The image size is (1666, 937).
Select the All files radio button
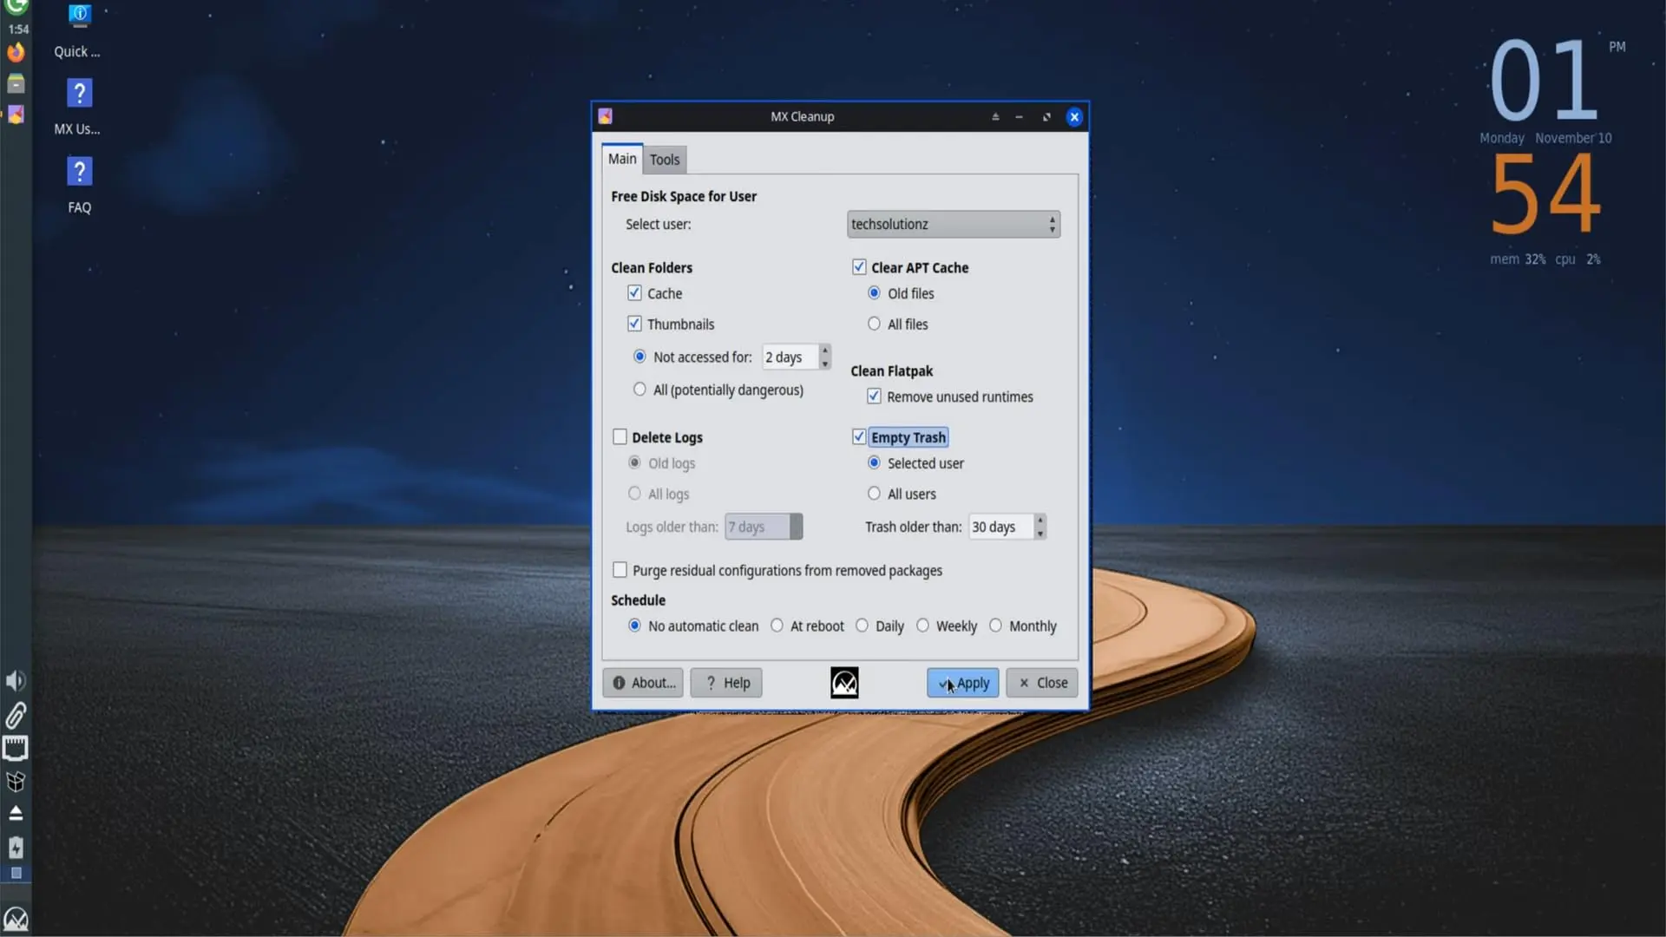[x=874, y=324]
